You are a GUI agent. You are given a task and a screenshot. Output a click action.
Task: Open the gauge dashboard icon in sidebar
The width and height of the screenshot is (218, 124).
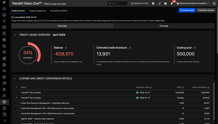(x=4, y=9)
